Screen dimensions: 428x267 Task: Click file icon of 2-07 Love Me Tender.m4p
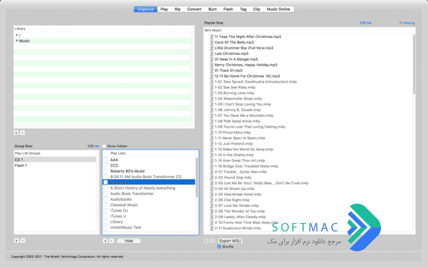pos(212,205)
